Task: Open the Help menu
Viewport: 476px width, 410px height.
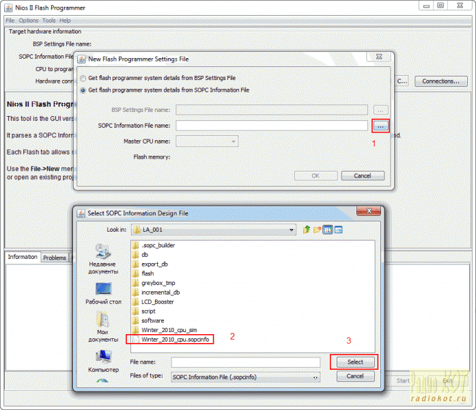Action: [x=65, y=20]
